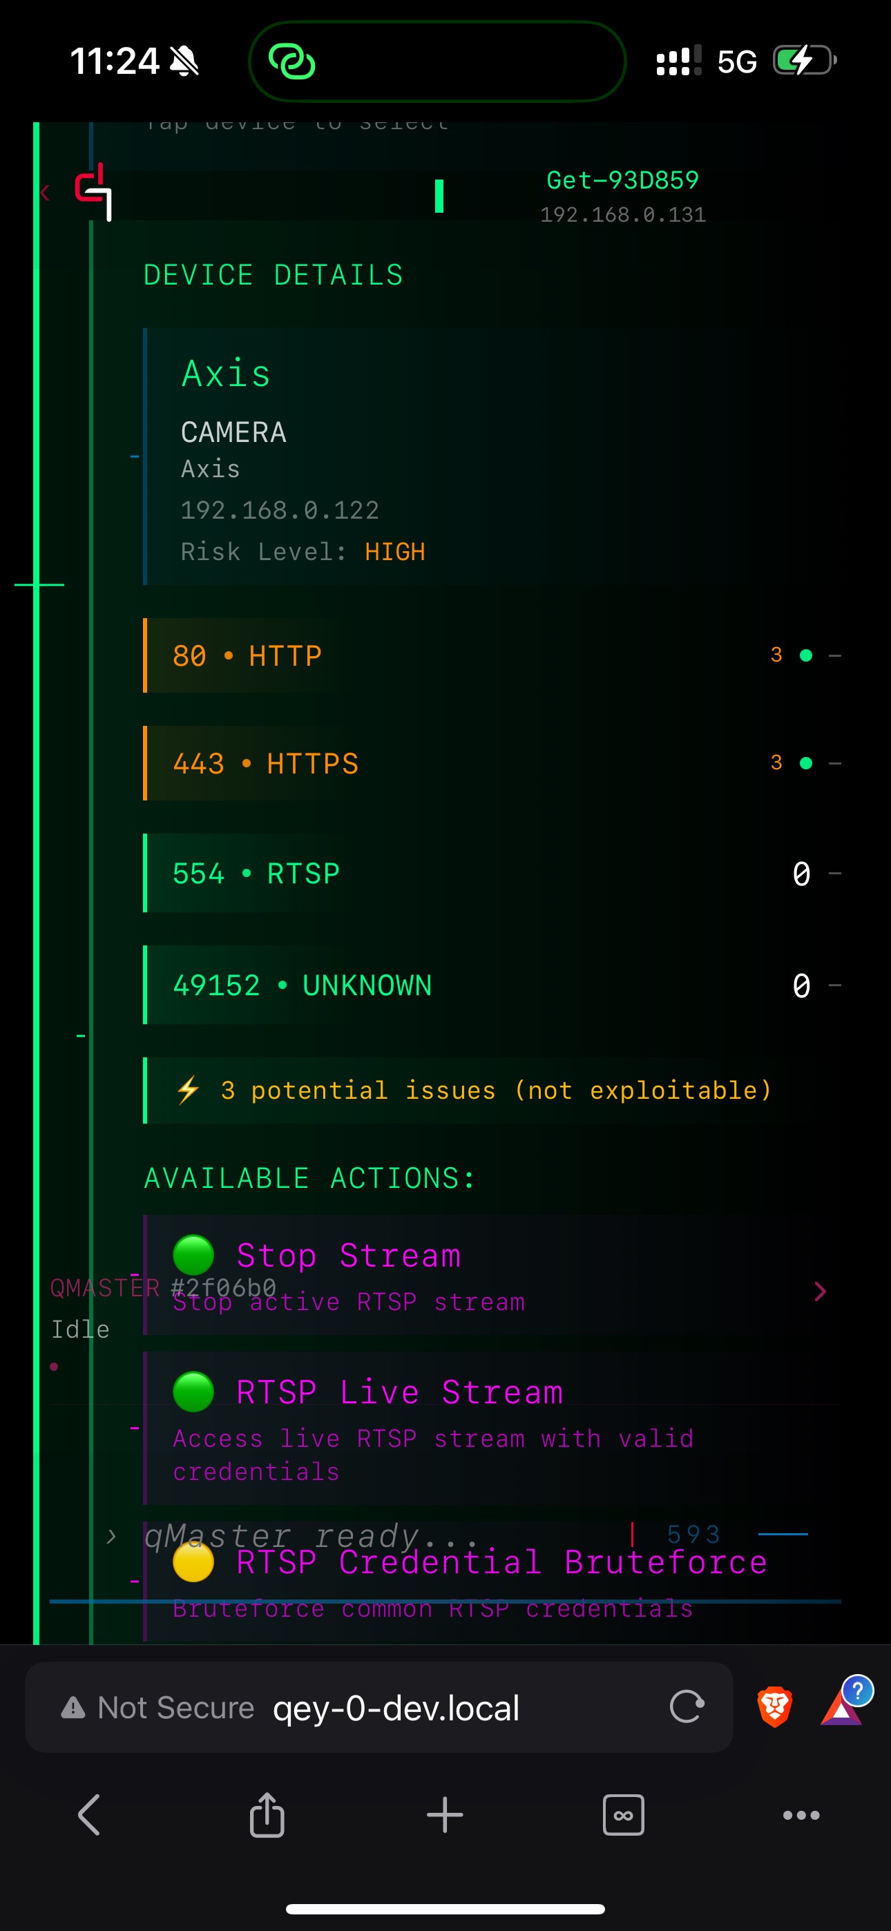The width and height of the screenshot is (891, 1931).
Task: Expand the 554 RTSP port row
Action: 492,873
